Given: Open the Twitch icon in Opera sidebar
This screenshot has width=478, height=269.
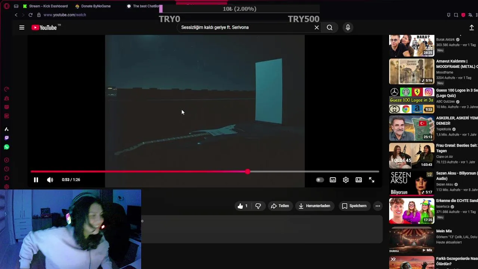Looking at the screenshot, I should tap(6, 138).
